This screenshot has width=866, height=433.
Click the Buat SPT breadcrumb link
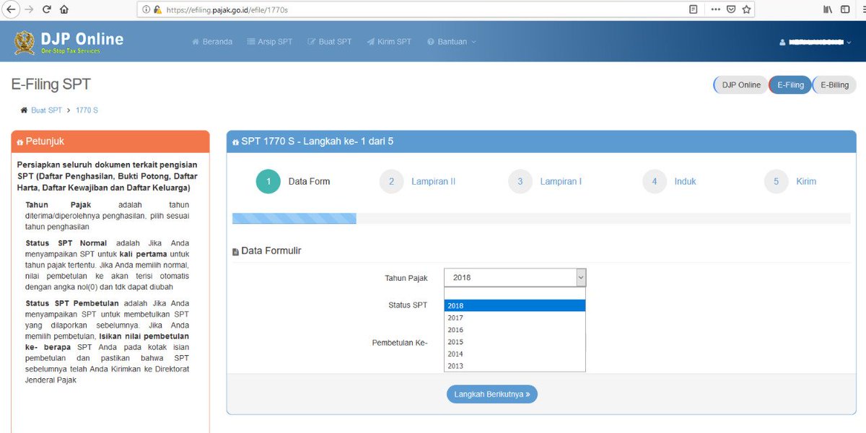[46, 110]
